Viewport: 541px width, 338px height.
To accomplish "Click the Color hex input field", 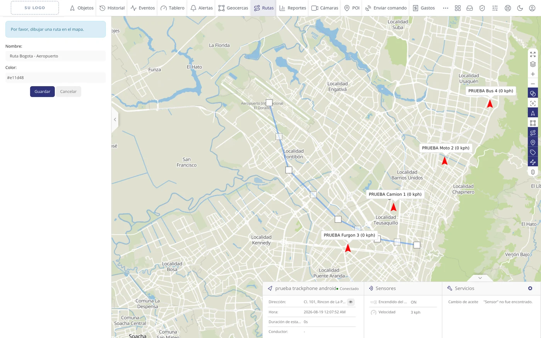I will tap(56, 78).
